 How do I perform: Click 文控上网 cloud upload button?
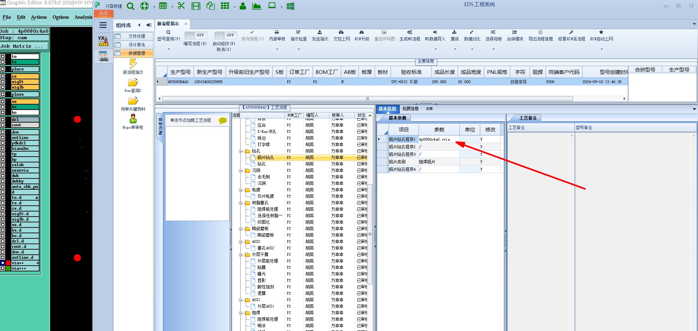point(342,36)
